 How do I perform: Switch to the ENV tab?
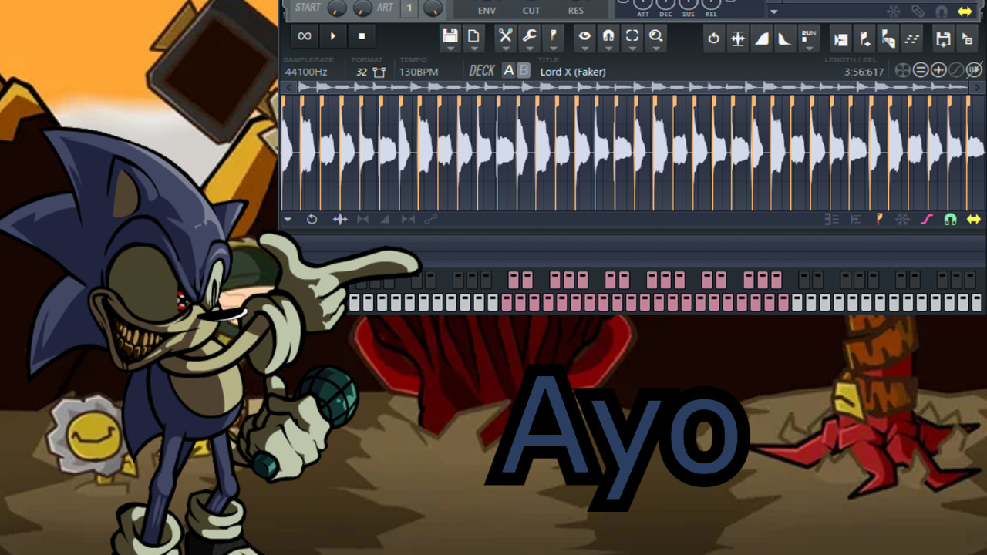tap(487, 10)
